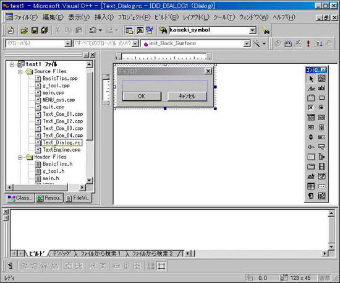Select the Combo Box control tool
Viewport: 340px width, 283px height.
[x=311, y=118]
